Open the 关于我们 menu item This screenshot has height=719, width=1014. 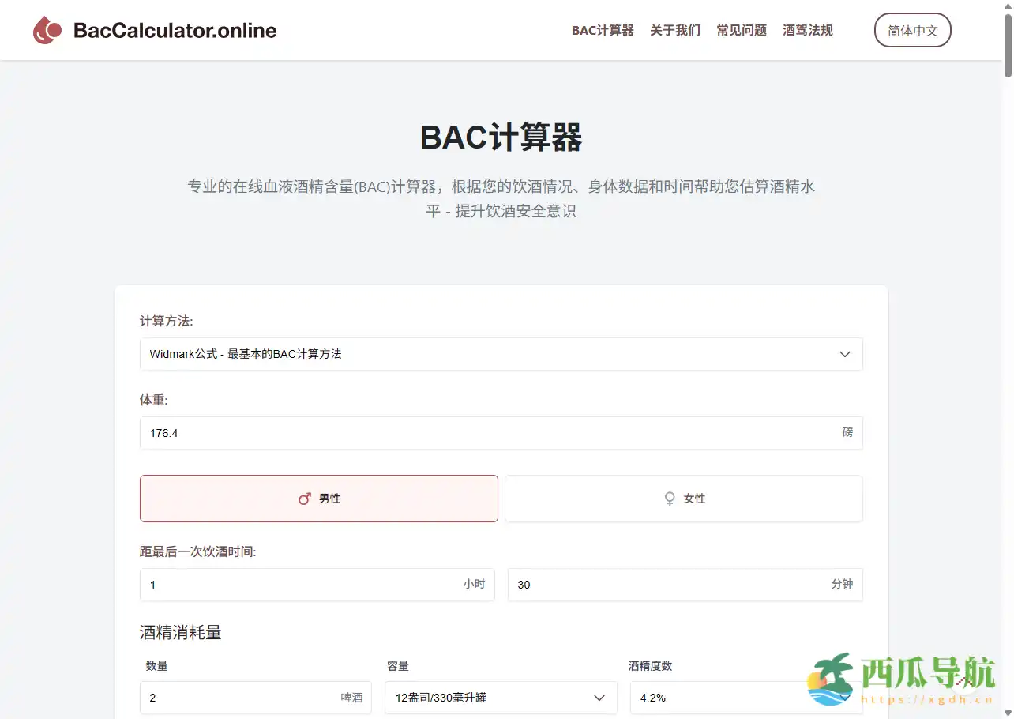[675, 30]
